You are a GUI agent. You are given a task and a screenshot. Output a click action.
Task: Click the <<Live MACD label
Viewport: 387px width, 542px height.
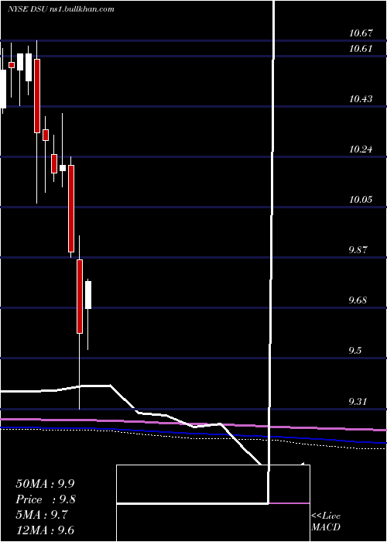click(326, 521)
